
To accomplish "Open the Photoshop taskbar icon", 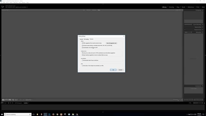I will click(x=49, y=114).
